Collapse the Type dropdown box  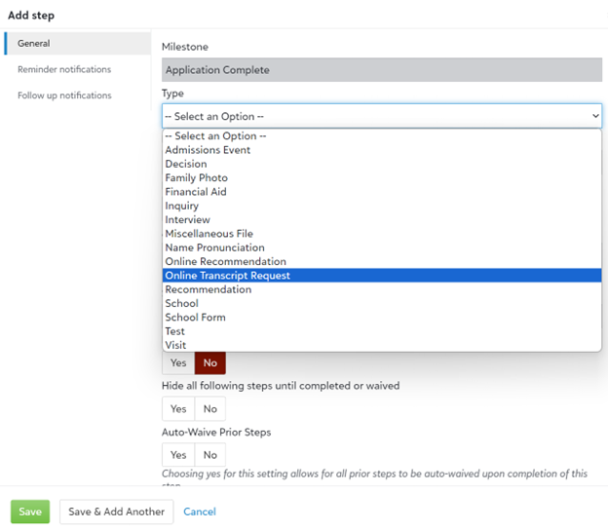click(382, 116)
